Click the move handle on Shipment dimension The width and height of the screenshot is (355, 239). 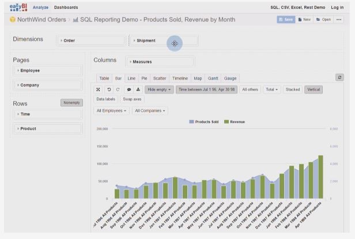pos(175,43)
